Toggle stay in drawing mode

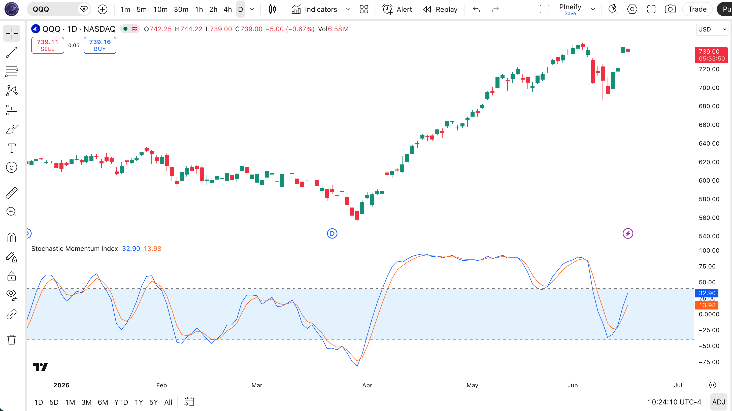[x=12, y=257]
